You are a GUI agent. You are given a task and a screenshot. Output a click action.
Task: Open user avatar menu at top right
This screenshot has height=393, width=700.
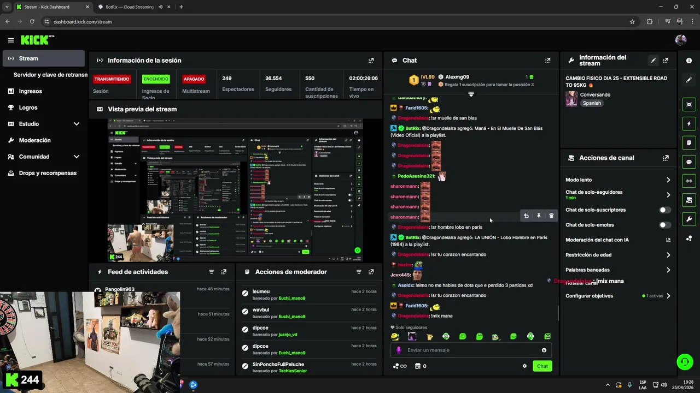681,40
